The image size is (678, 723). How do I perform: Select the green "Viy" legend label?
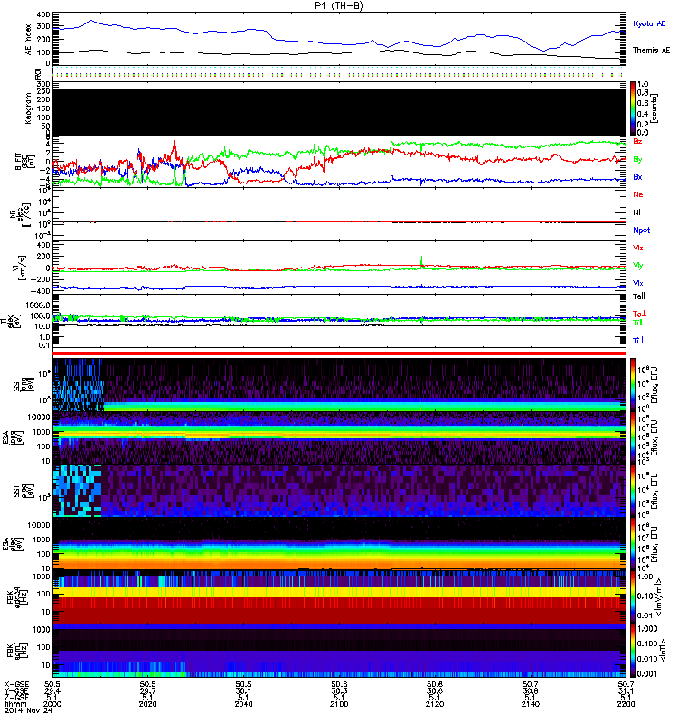[638, 266]
